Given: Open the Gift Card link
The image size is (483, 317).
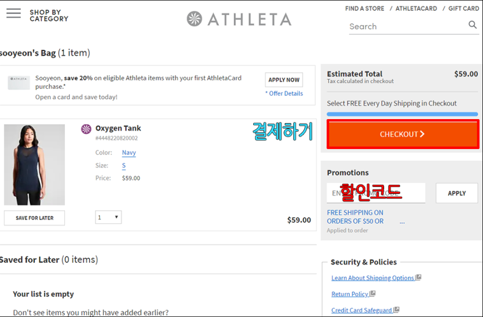Looking at the screenshot, I should [464, 9].
